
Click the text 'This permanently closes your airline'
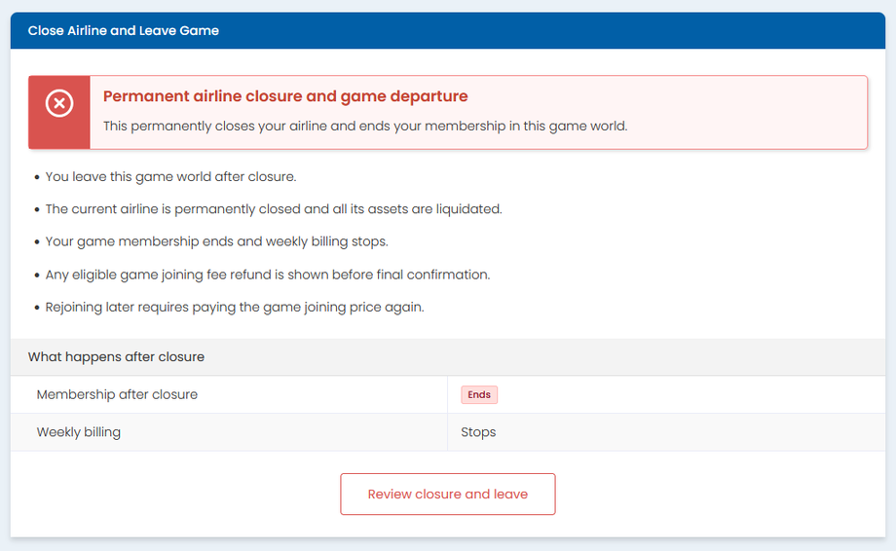[216, 126]
